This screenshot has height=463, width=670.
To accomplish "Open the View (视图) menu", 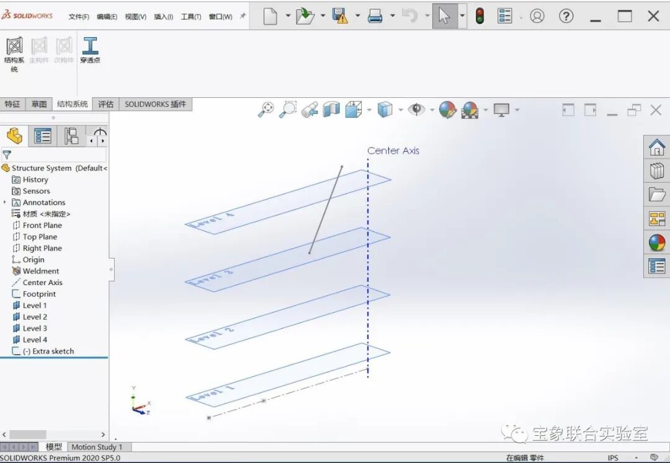I will click(x=135, y=17).
